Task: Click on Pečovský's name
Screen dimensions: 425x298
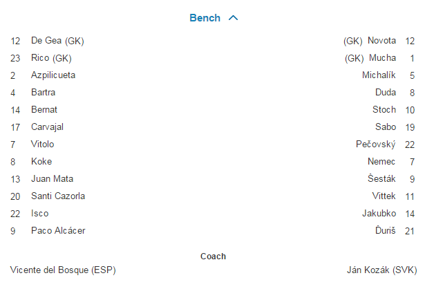Action: tap(376, 145)
